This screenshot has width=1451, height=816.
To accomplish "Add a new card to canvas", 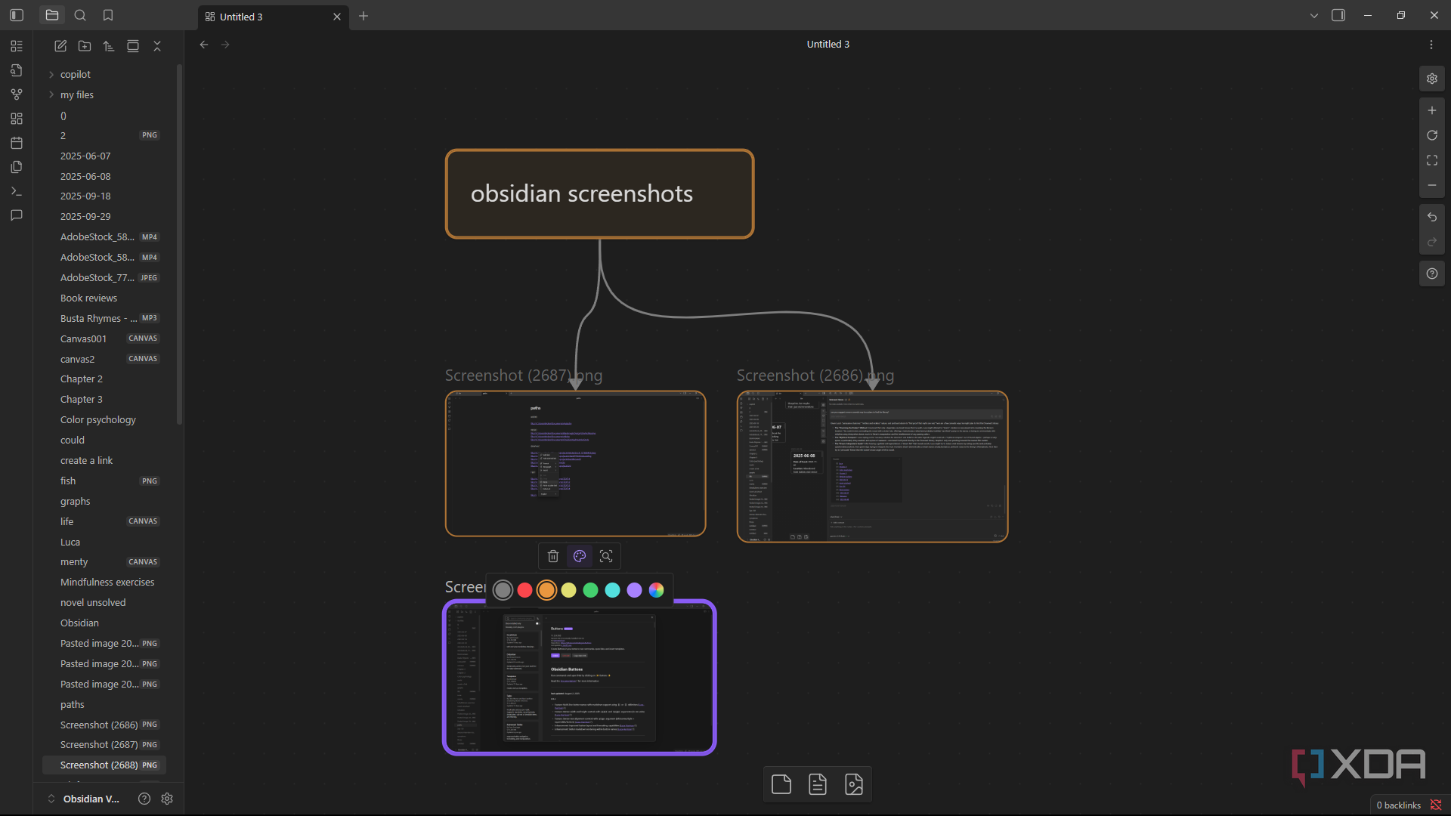I will (x=781, y=784).
